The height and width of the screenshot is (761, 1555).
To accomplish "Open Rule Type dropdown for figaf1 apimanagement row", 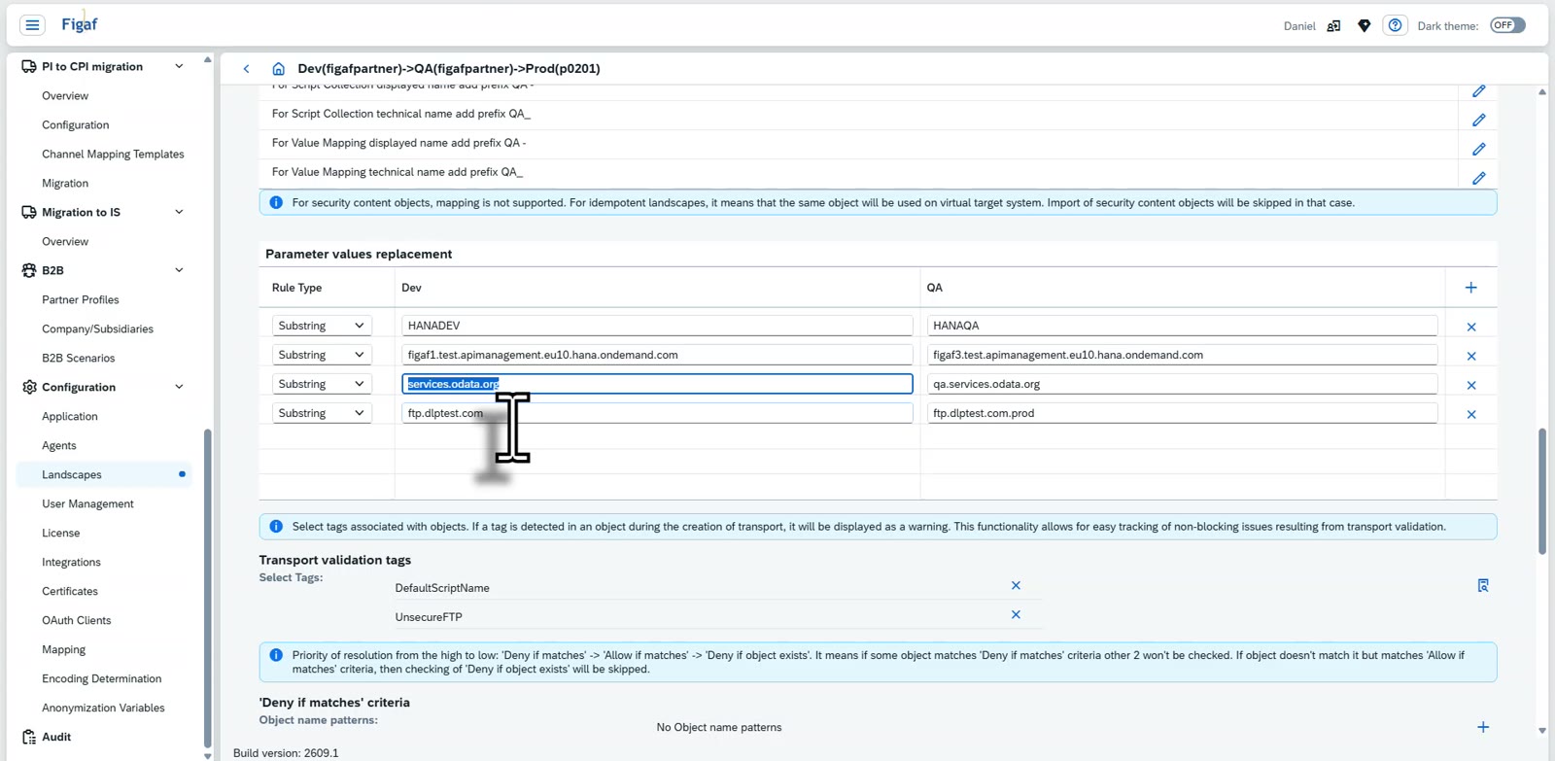I will point(322,356).
